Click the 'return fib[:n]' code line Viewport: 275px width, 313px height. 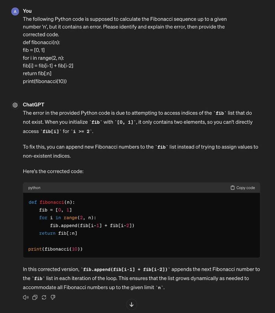click(58, 233)
